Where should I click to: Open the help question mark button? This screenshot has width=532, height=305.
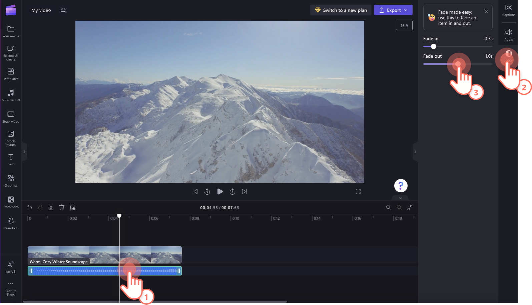click(x=401, y=186)
